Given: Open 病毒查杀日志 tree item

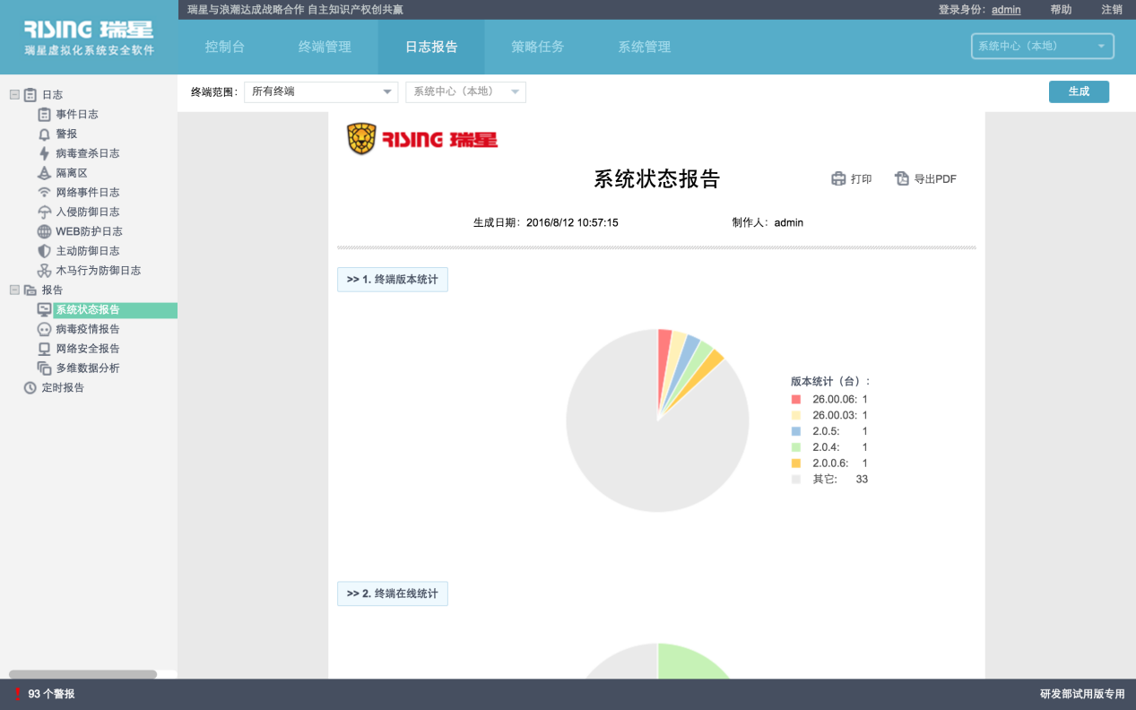Looking at the screenshot, I should tap(88, 153).
